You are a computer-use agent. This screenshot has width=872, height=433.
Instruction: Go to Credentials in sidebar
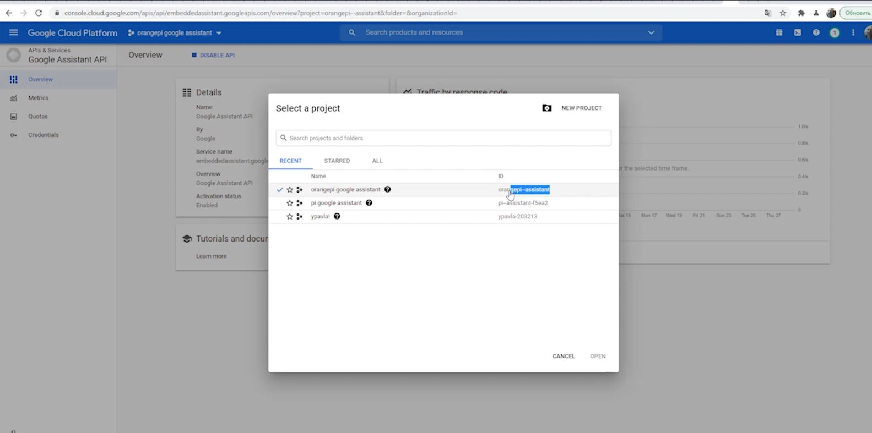tap(44, 135)
